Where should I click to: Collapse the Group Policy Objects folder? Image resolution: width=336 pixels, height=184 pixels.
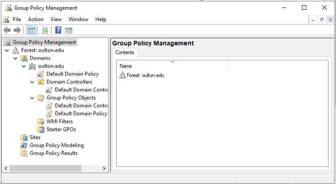(32, 98)
